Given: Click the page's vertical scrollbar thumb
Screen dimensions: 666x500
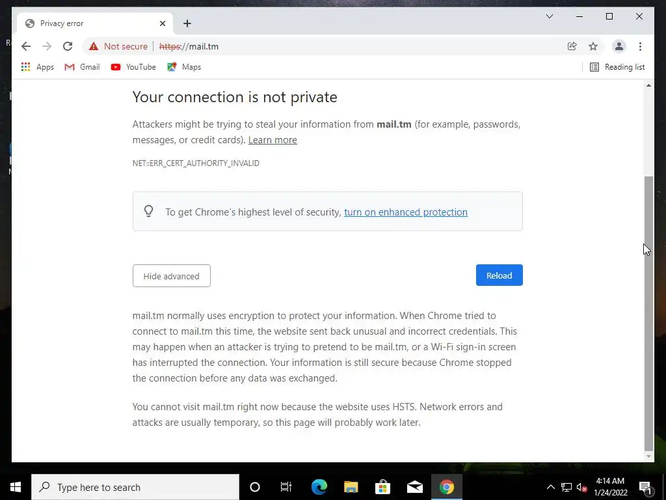Looking at the screenshot, I should click(648, 312).
